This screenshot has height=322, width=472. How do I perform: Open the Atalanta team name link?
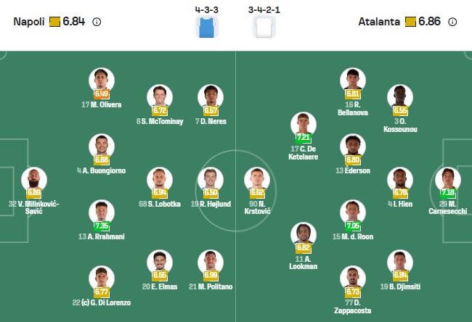(378, 22)
